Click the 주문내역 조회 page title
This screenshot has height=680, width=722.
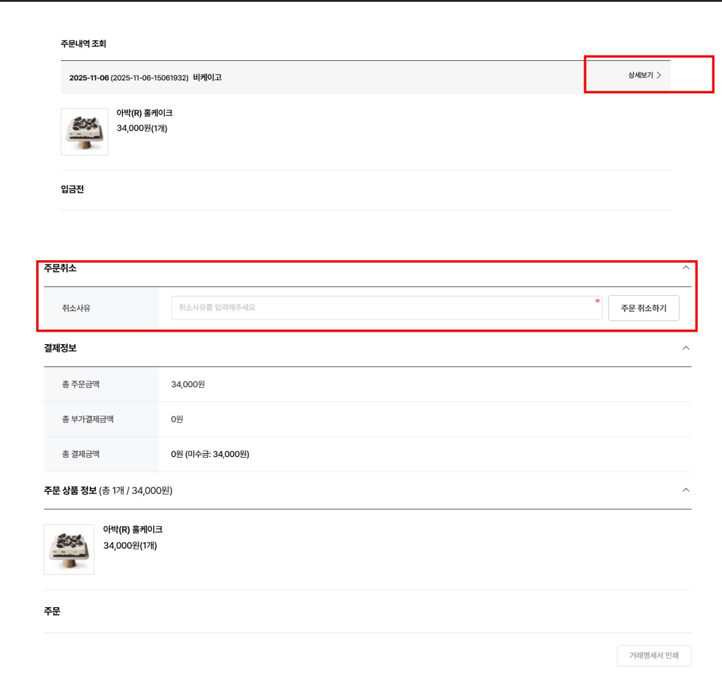tap(83, 44)
